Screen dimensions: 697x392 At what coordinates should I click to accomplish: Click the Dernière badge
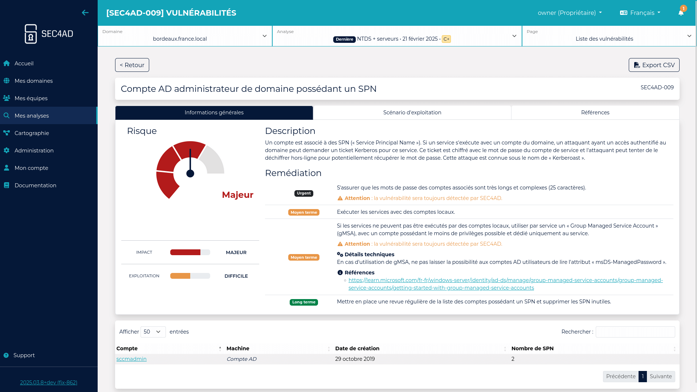tap(345, 39)
